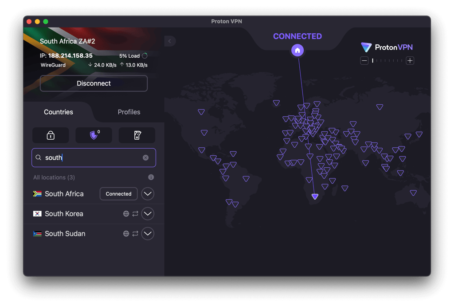Click the Iceland map marker
Image resolution: width=454 pixels, height=307 pixels.
tap(276, 103)
